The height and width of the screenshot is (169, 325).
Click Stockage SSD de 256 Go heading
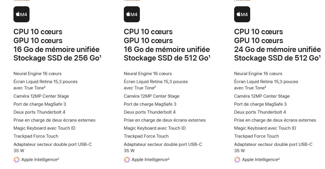(x=56, y=58)
